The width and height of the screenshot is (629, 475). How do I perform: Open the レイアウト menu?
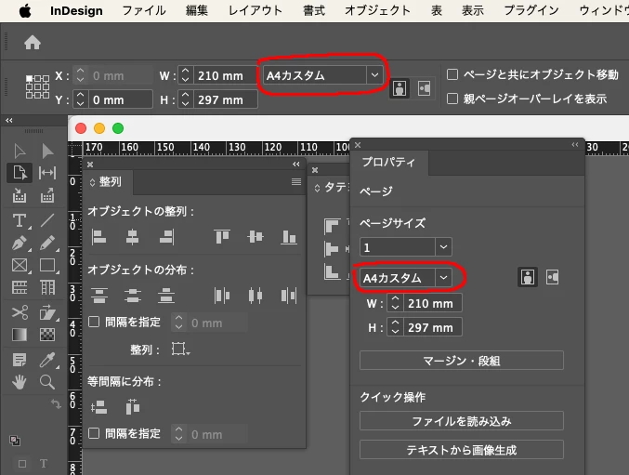tap(256, 10)
